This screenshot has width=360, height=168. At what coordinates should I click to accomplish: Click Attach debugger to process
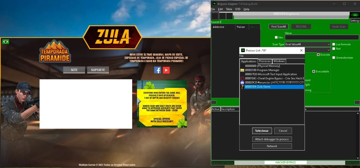[272, 139]
